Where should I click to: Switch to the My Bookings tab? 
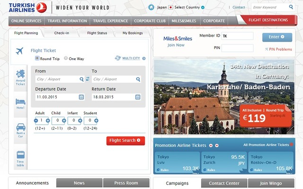(133, 33)
